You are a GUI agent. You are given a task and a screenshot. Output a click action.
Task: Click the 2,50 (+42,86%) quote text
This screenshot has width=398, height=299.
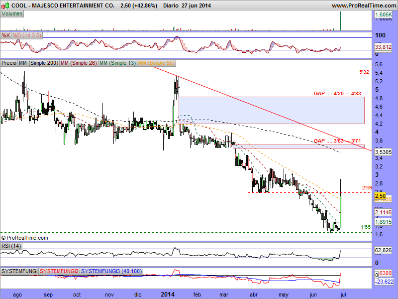point(139,5)
